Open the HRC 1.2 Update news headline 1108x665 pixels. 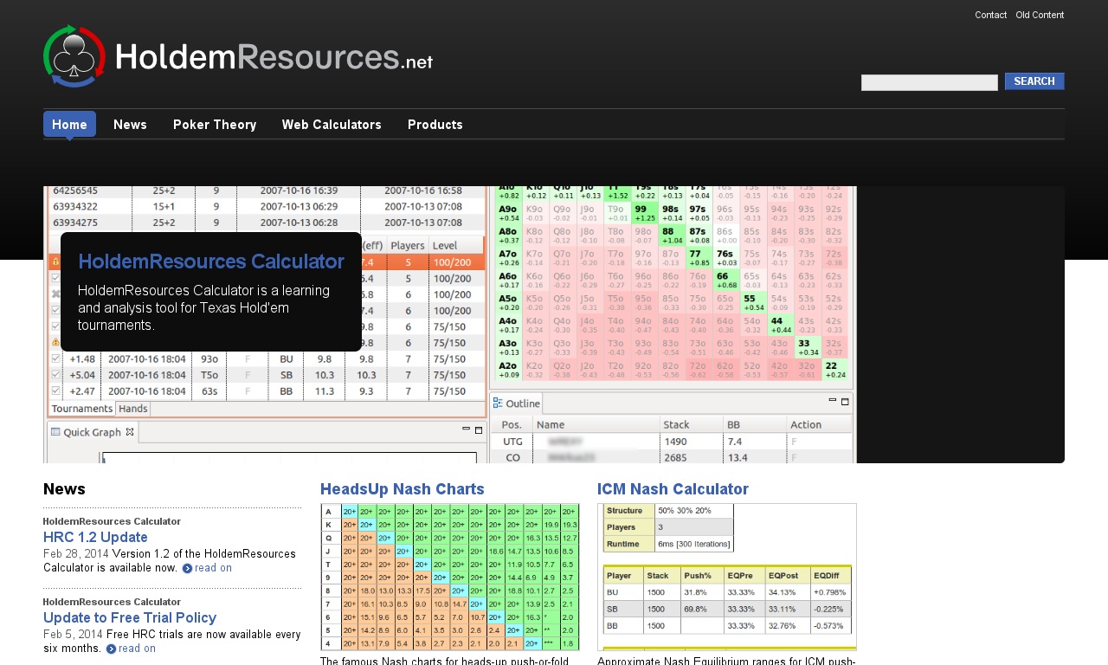[x=95, y=537]
